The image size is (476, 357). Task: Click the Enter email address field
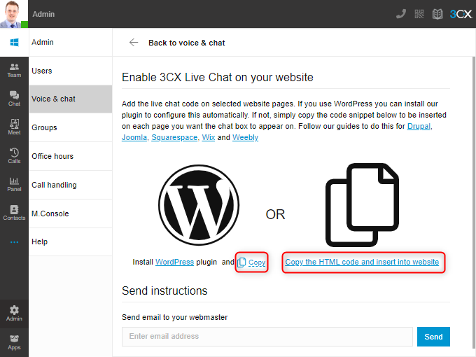[x=267, y=337]
